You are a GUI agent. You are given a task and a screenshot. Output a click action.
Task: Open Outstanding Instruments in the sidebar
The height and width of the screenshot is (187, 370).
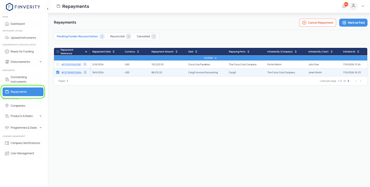coord(19,79)
